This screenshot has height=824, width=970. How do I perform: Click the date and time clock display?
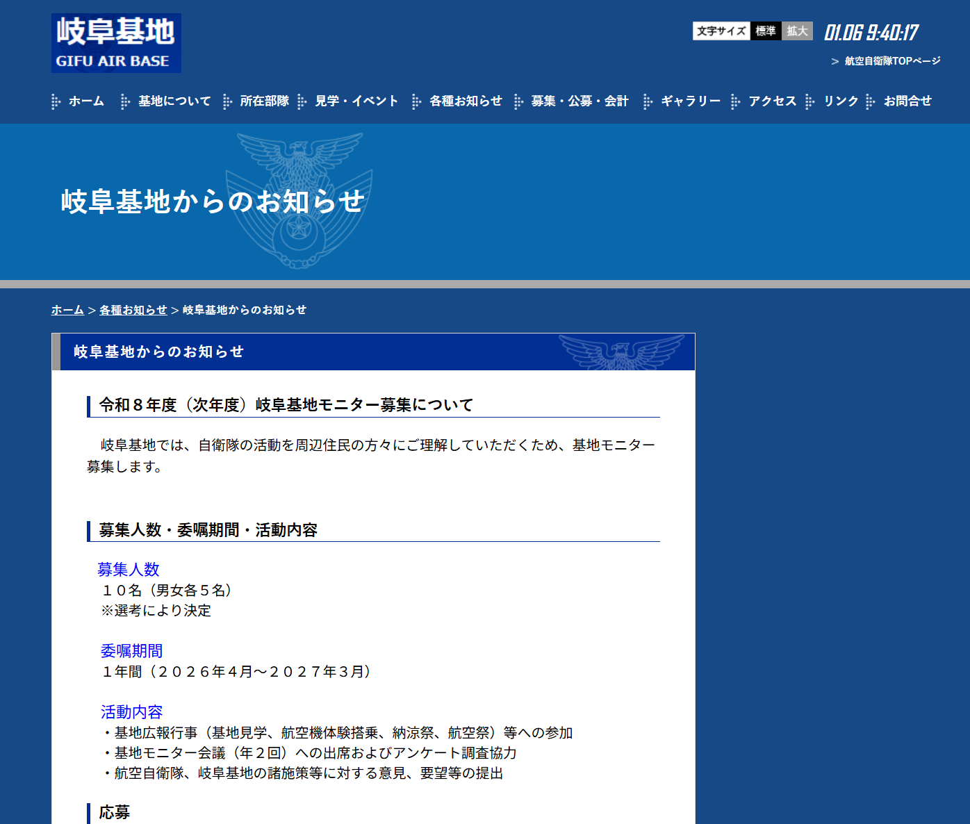(x=871, y=33)
